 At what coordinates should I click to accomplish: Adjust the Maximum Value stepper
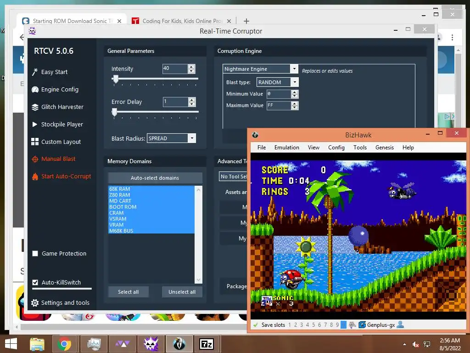[x=295, y=105]
